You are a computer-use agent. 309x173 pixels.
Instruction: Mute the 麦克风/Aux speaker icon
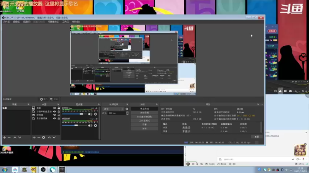[90, 114]
